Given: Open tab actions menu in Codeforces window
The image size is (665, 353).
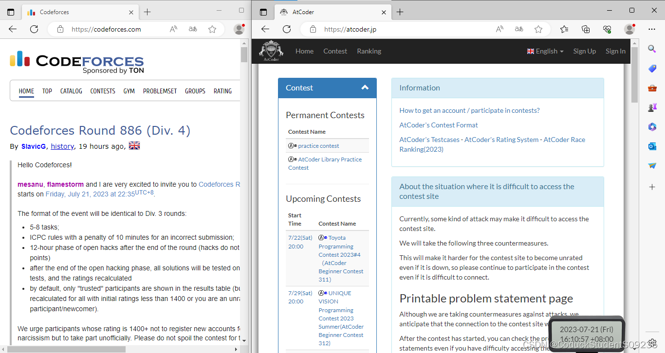Looking at the screenshot, I should pyautogui.click(x=11, y=12).
